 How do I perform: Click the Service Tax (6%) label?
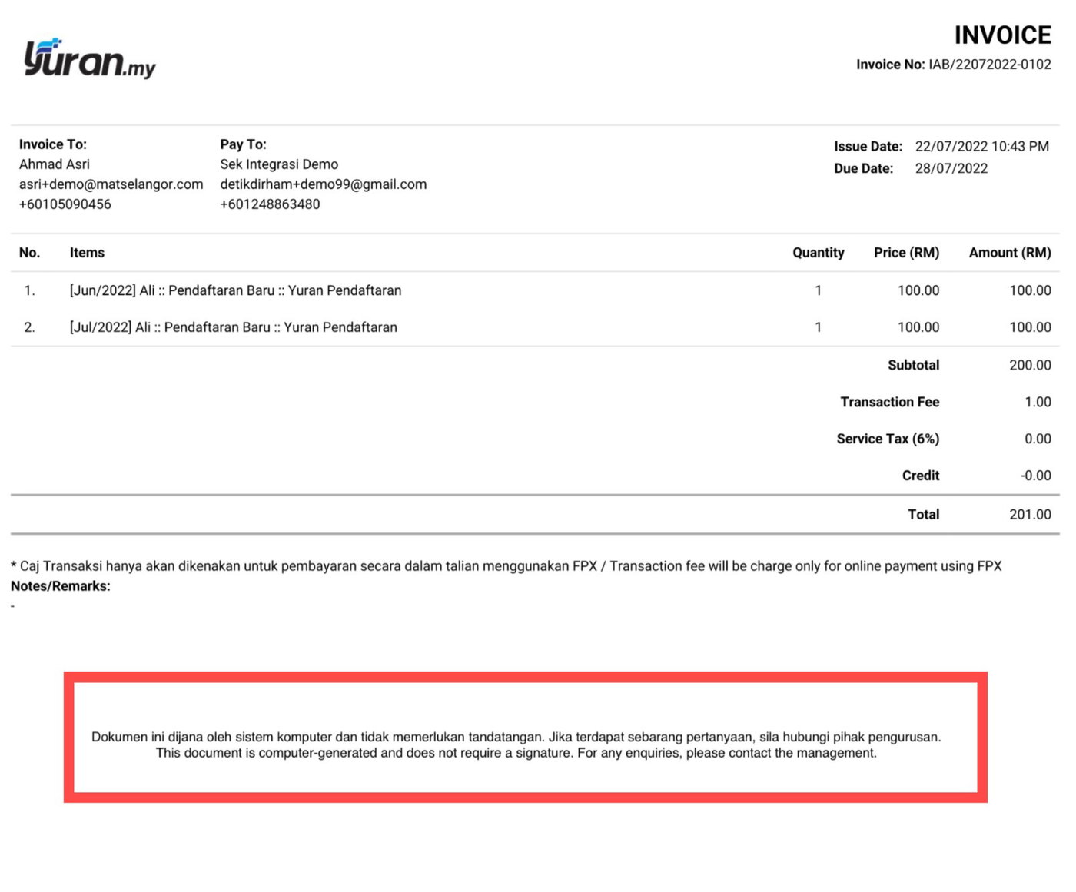point(888,439)
